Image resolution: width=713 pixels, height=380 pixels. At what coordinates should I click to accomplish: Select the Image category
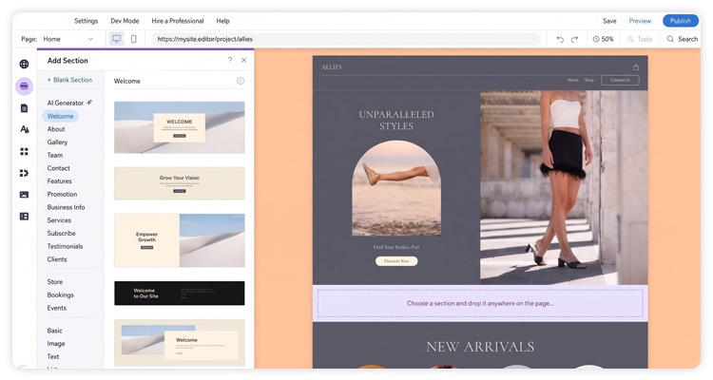click(x=56, y=344)
